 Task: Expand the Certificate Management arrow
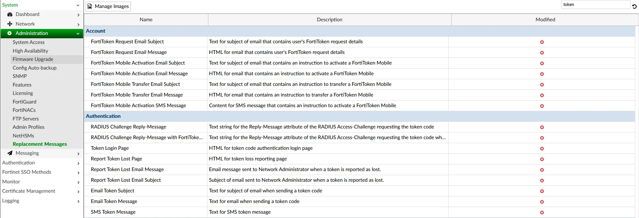78,192
